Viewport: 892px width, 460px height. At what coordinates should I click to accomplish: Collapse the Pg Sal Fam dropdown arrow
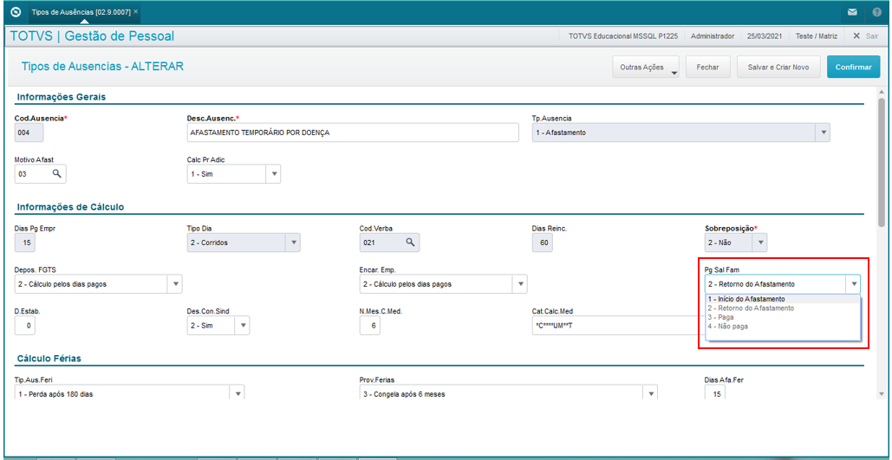coord(853,284)
